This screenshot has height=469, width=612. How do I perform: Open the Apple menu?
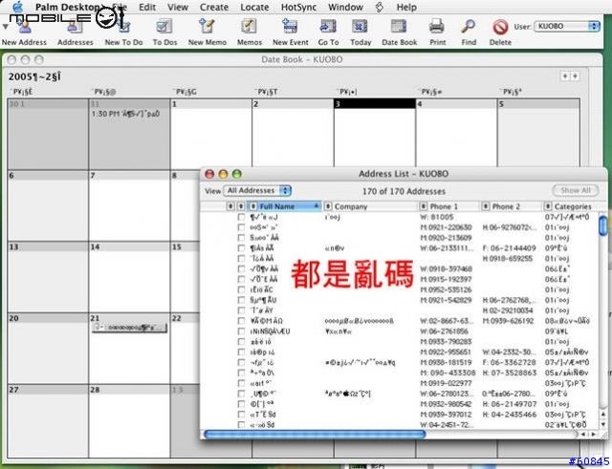18,7
